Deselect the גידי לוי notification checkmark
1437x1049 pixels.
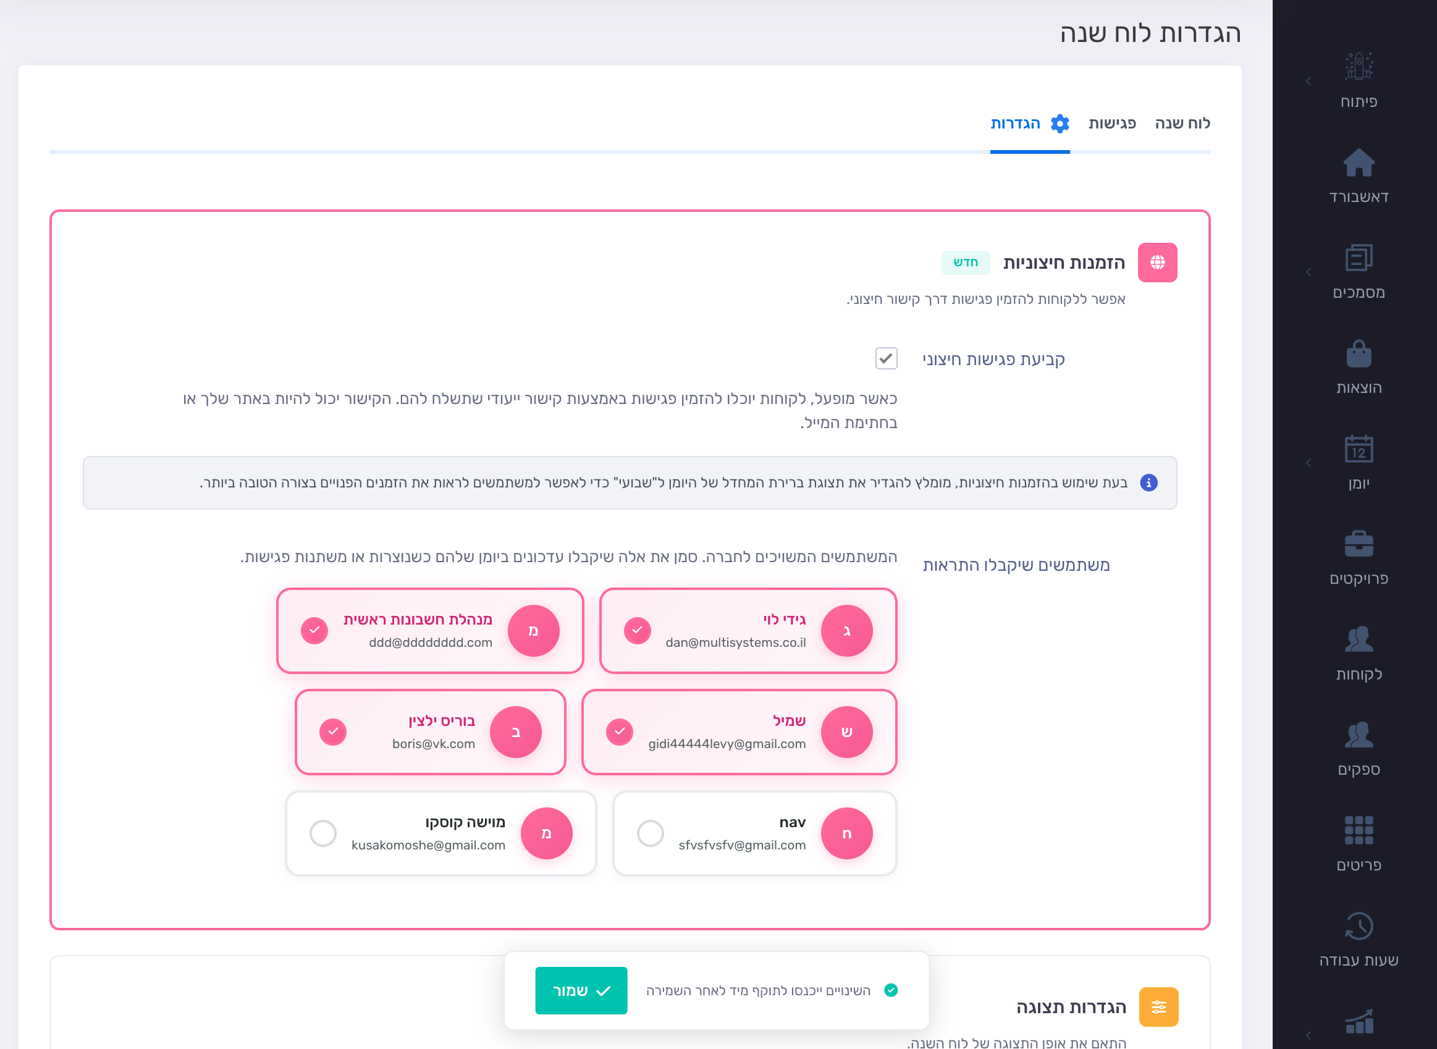[637, 630]
